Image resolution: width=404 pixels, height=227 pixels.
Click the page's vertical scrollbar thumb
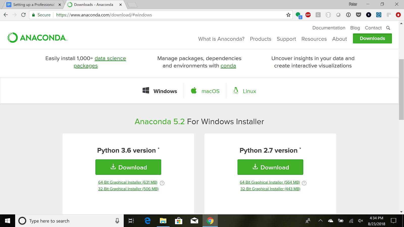point(401,90)
